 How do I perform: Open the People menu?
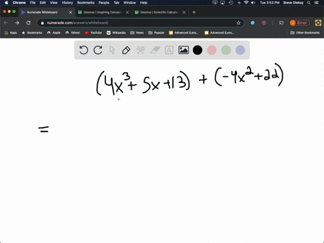[x=104, y=3]
